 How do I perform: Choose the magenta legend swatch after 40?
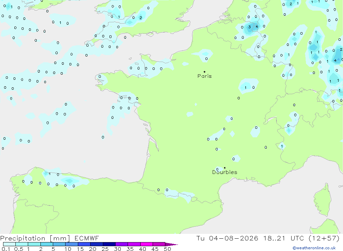[x=146, y=244]
